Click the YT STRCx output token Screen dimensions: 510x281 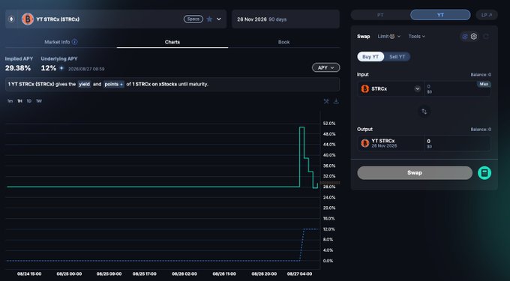pyautogui.click(x=391, y=143)
